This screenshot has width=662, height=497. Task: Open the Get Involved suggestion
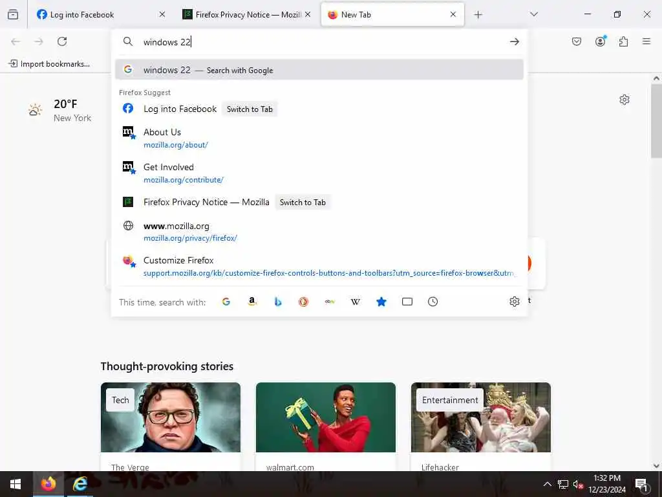(x=319, y=173)
